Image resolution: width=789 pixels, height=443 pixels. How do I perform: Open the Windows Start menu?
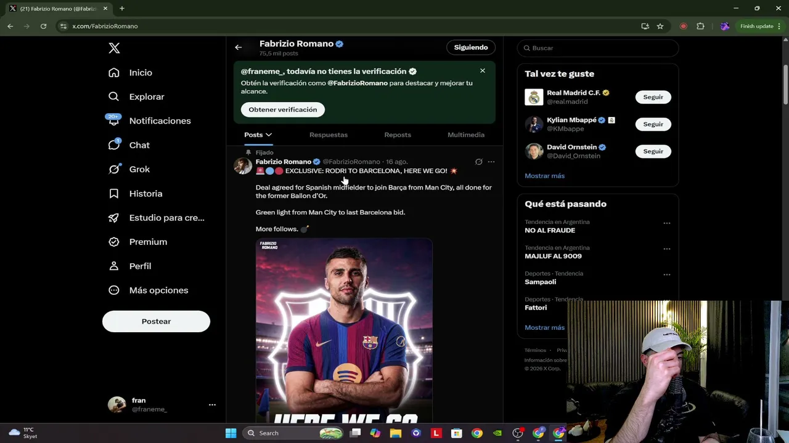tap(231, 433)
